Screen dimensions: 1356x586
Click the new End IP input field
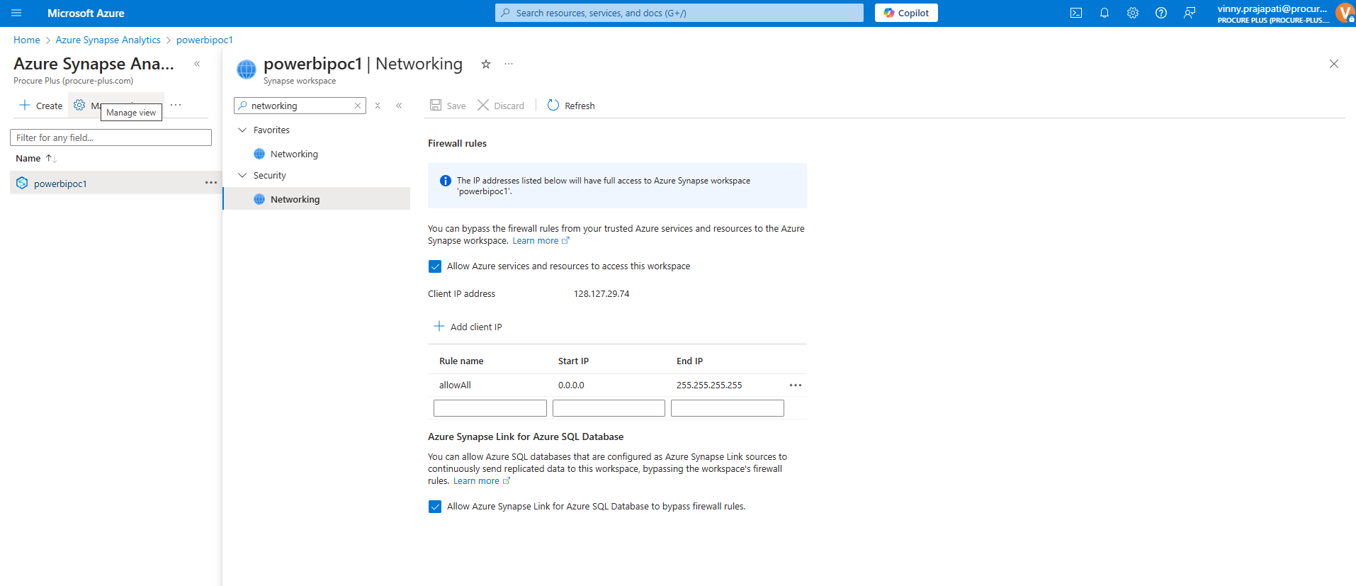coord(728,408)
